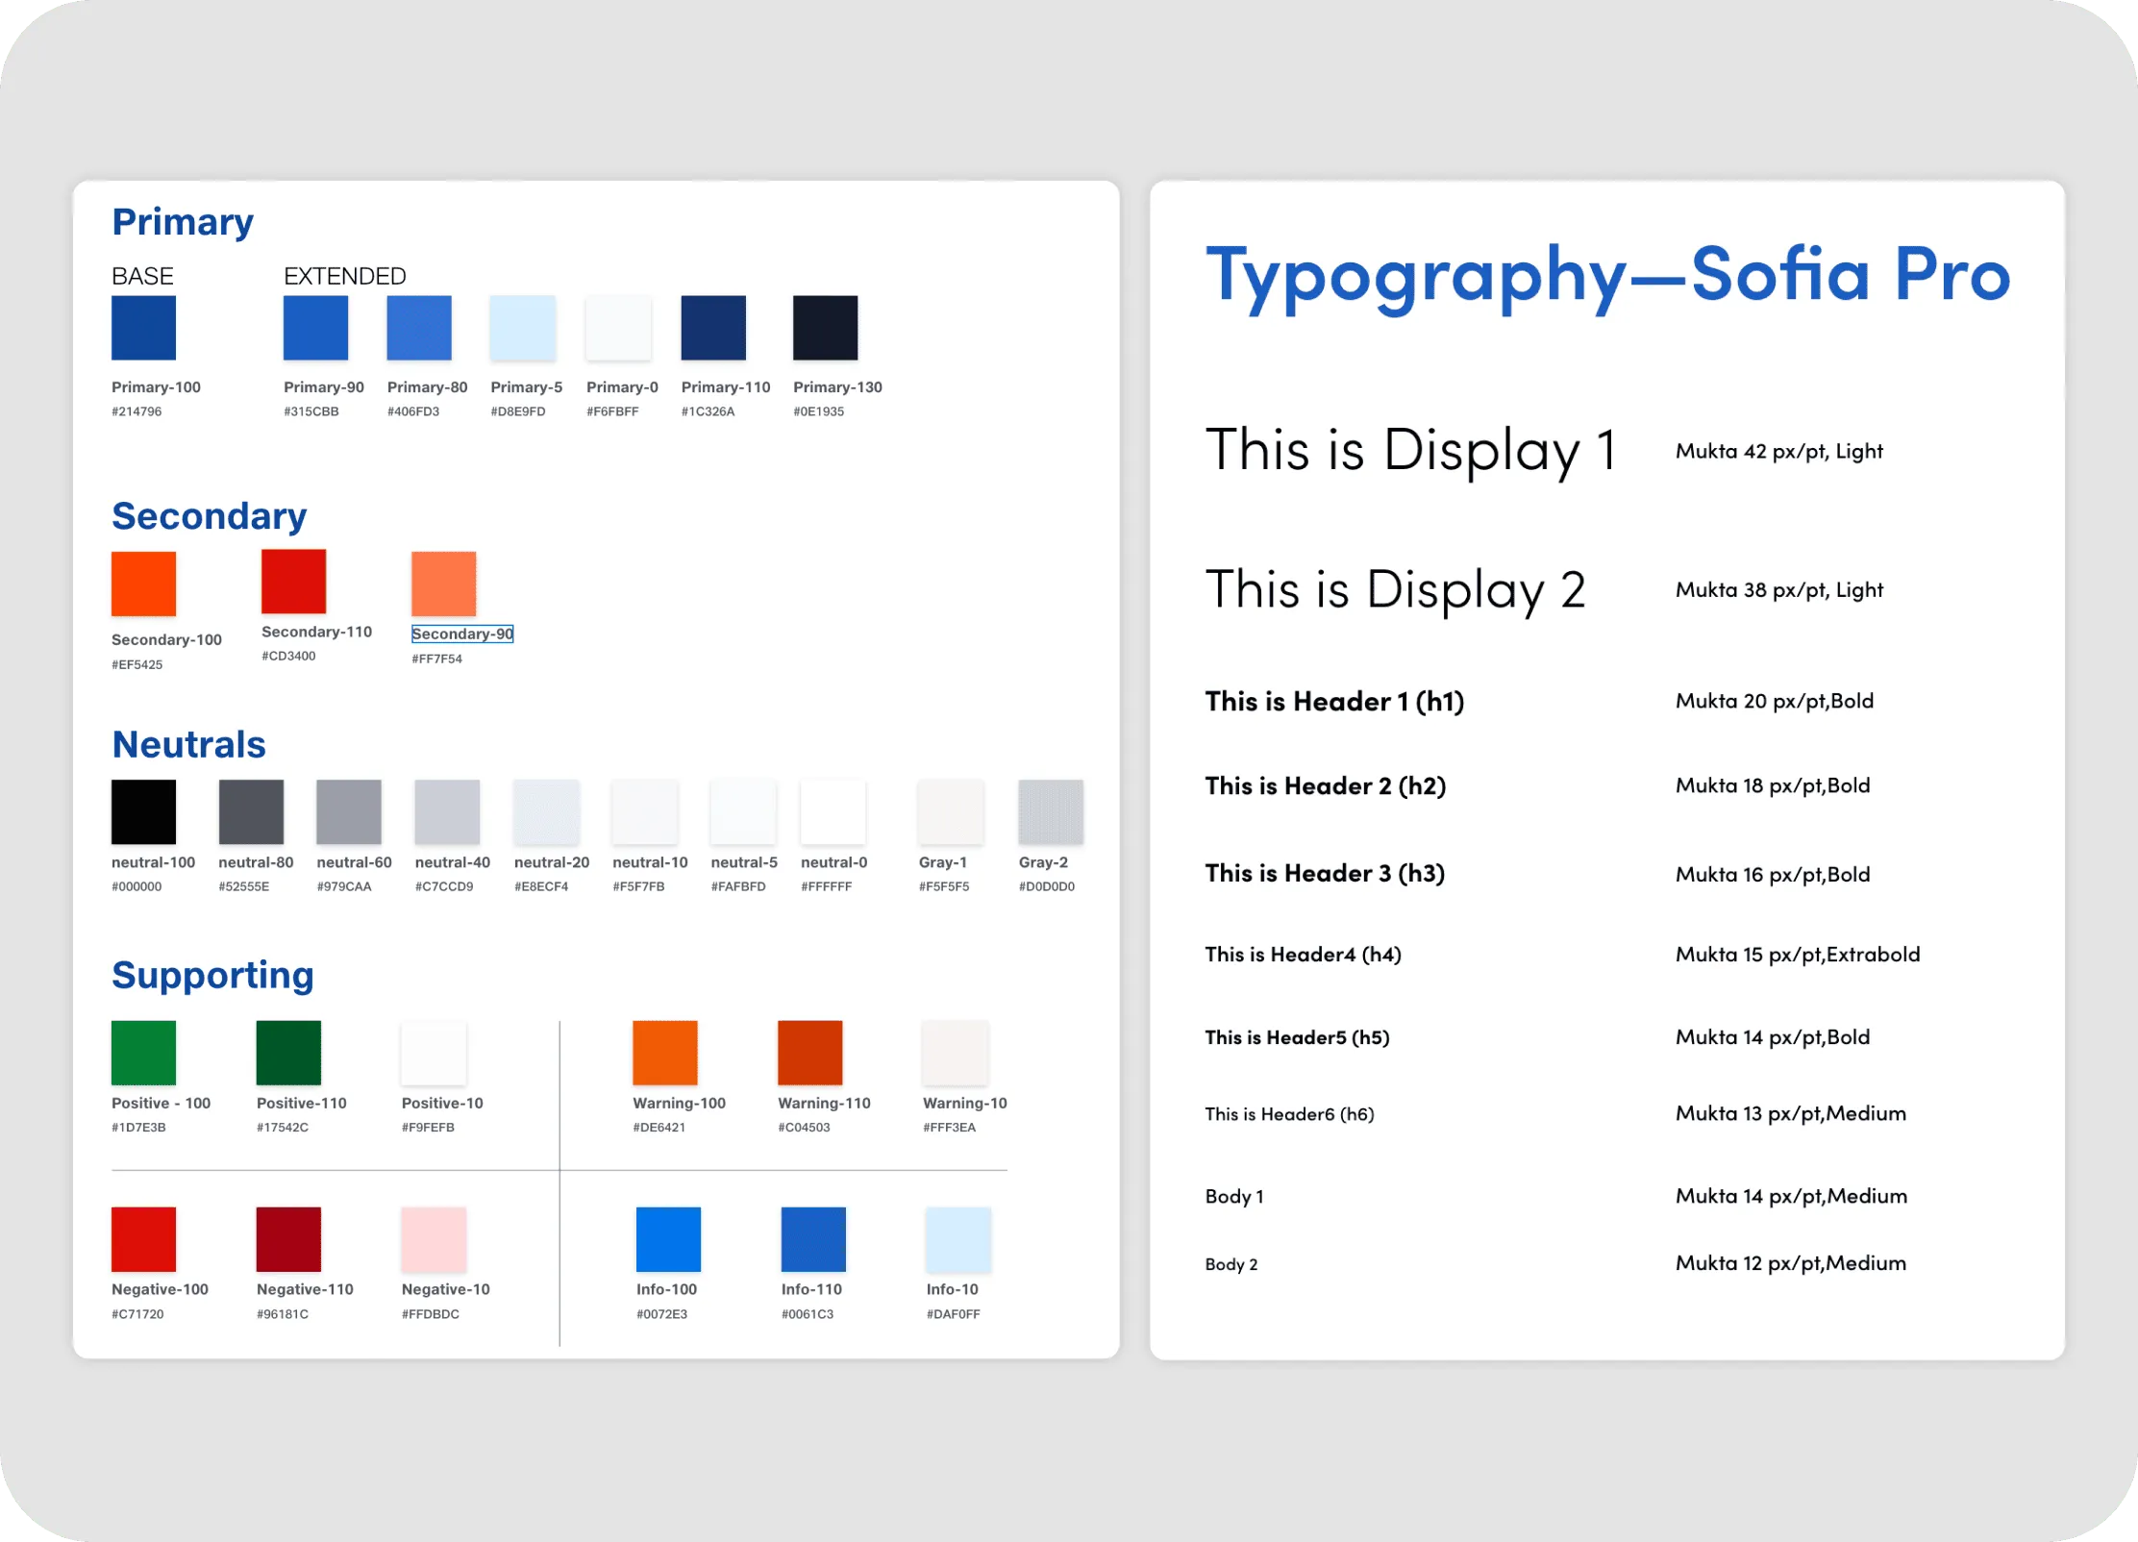Click the Body 2 typography label
This screenshot has height=1542, width=2138.
[1231, 1264]
